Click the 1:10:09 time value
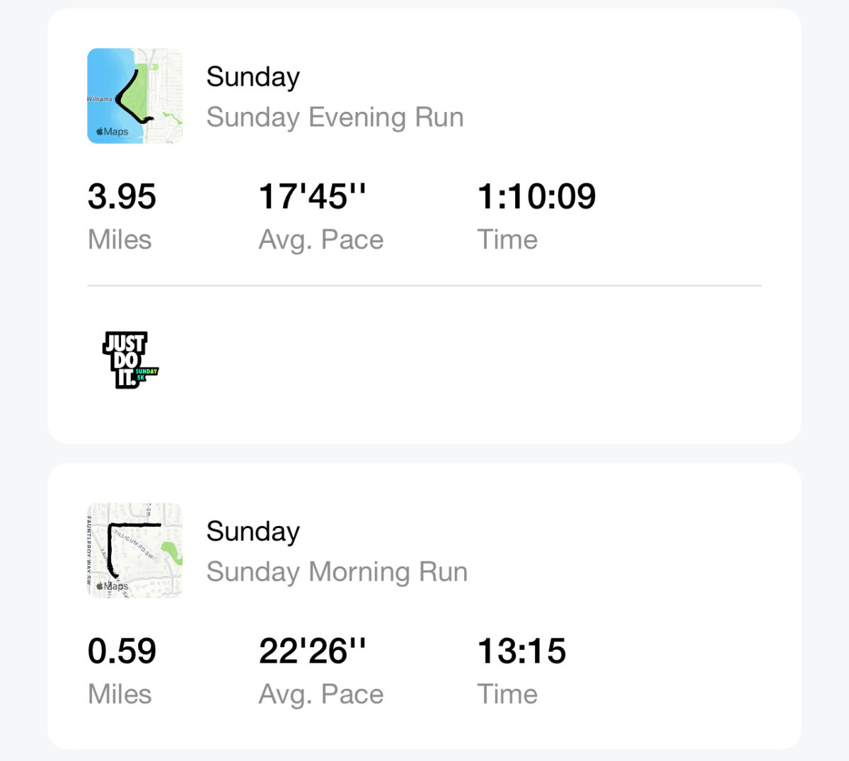Image resolution: width=849 pixels, height=761 pixels. pos(536,197)
